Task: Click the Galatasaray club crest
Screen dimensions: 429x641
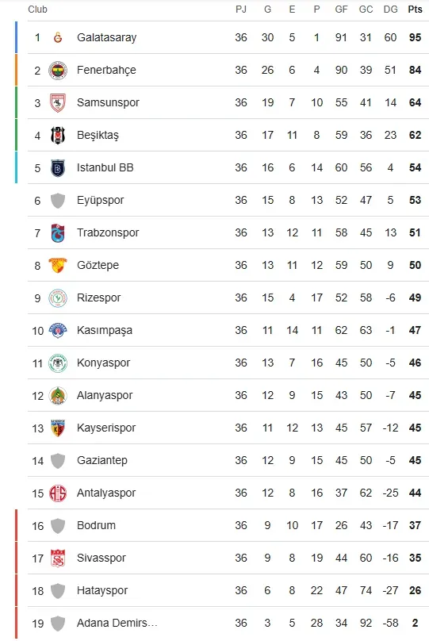Action: pyautogui.click(x=58, y=37)
